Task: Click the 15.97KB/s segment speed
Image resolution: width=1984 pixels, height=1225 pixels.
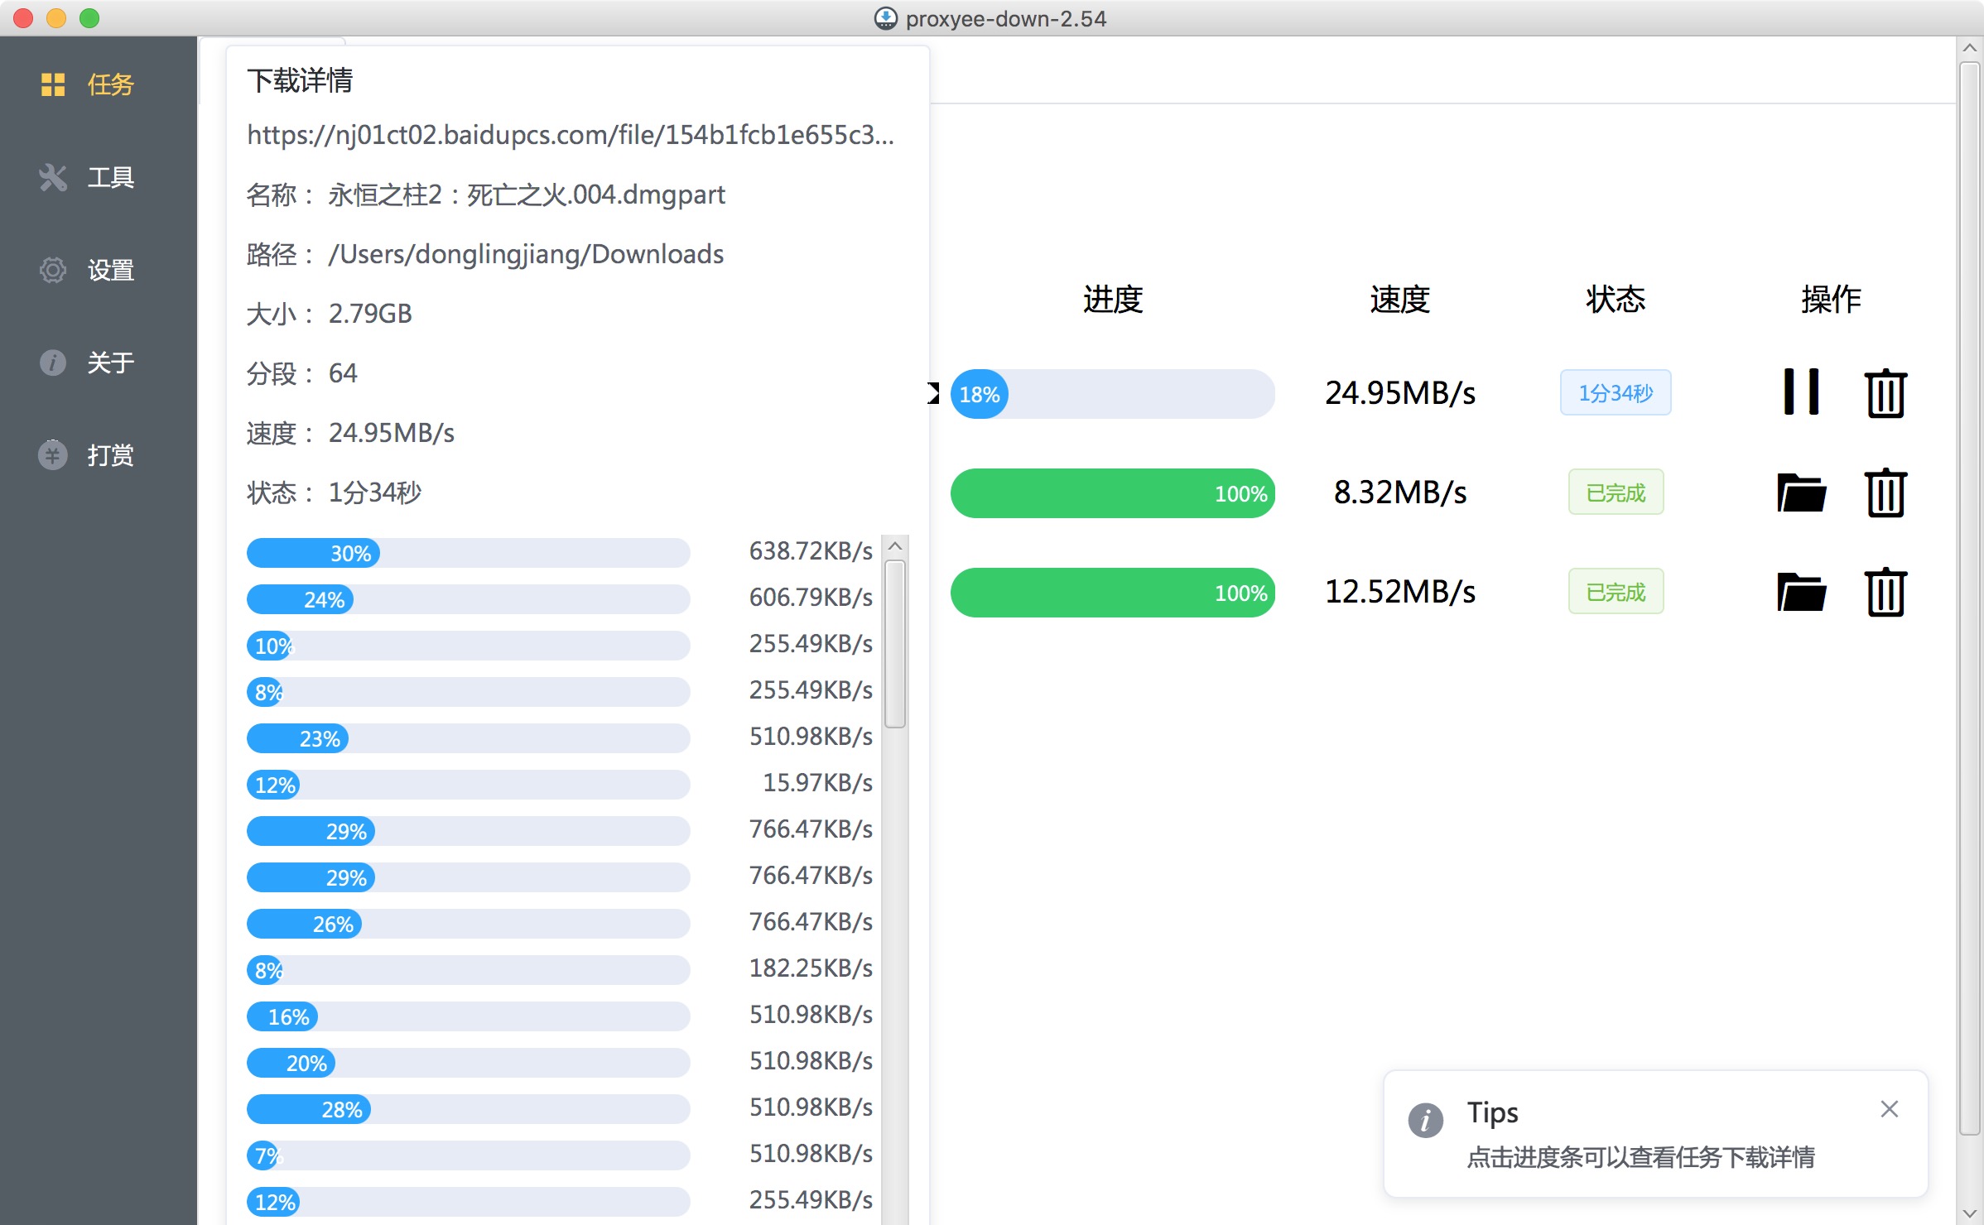Action: pos(817,782)
